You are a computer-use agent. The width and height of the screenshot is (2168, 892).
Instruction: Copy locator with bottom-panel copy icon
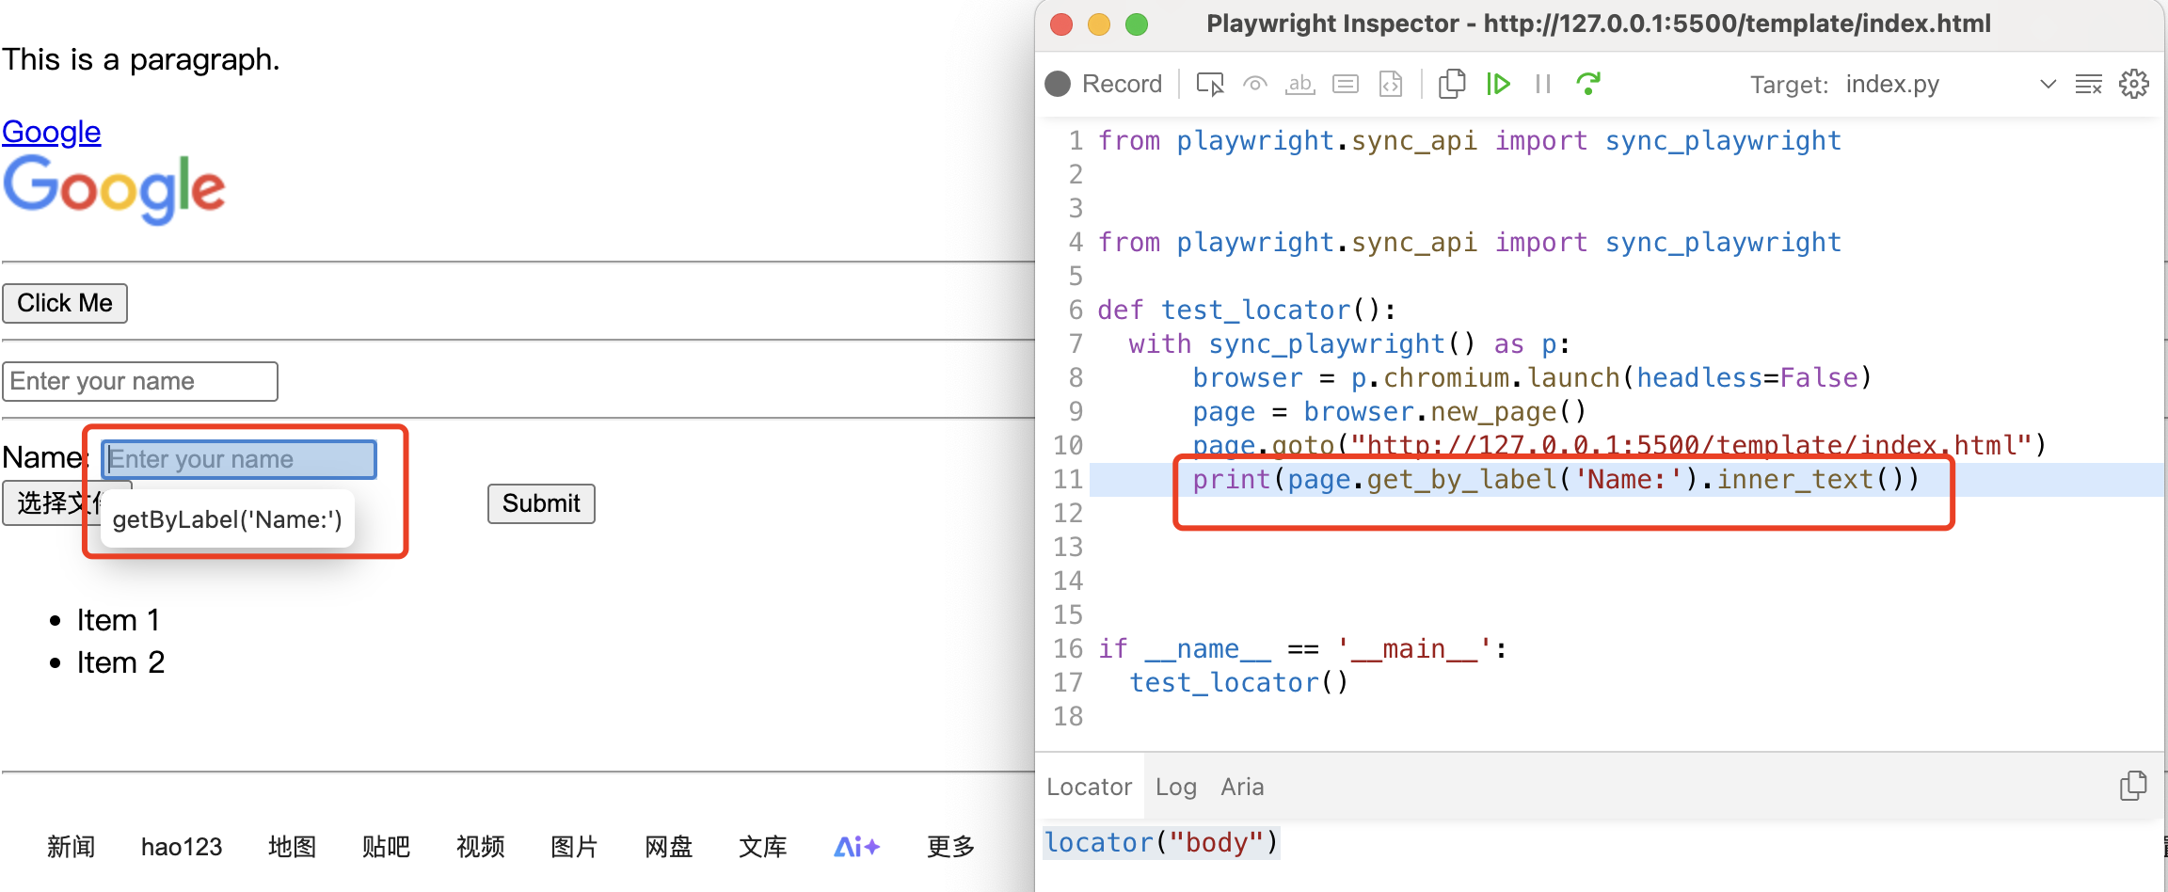point(2133,786)
